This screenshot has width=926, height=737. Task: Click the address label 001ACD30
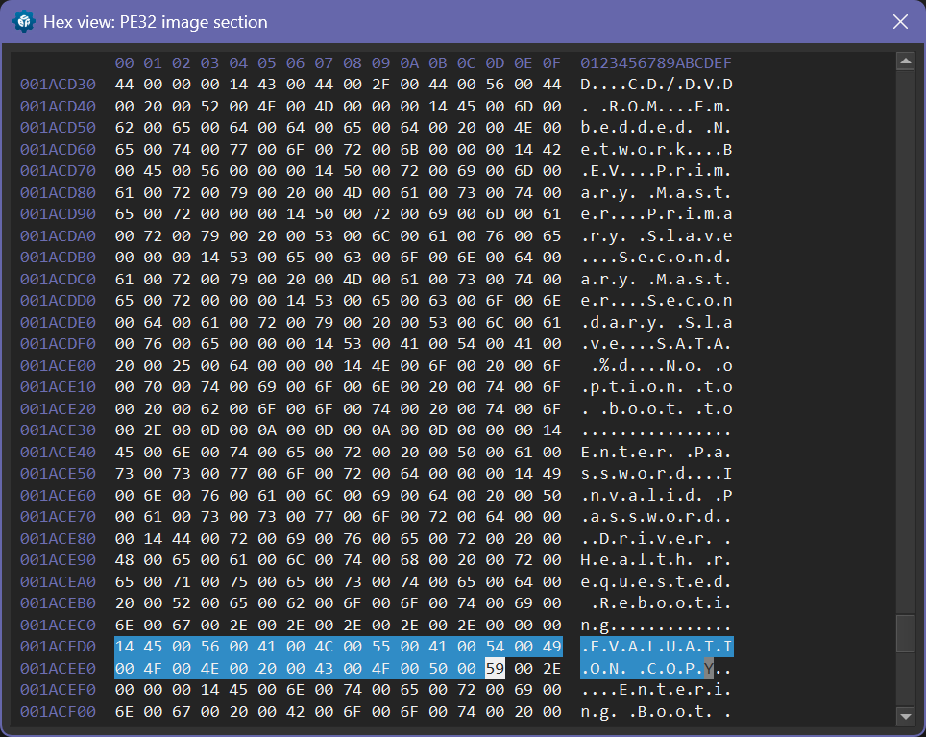(58, 85)
